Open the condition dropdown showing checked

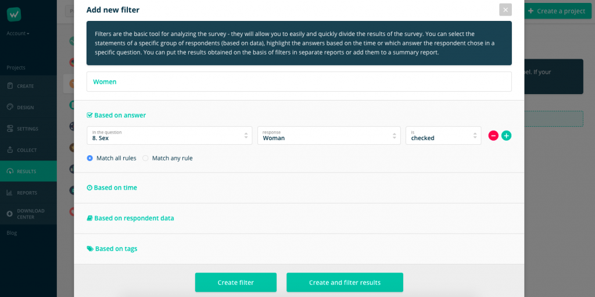pos(443,135)
